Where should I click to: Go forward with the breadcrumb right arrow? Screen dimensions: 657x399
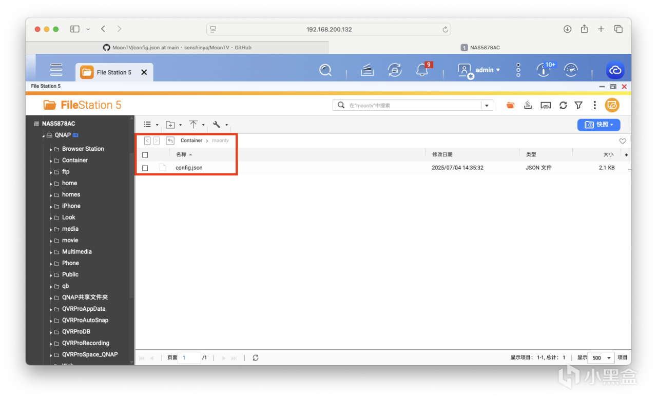tap(157, 141)
